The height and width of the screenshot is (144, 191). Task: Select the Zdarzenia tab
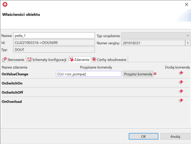point(80,60)
